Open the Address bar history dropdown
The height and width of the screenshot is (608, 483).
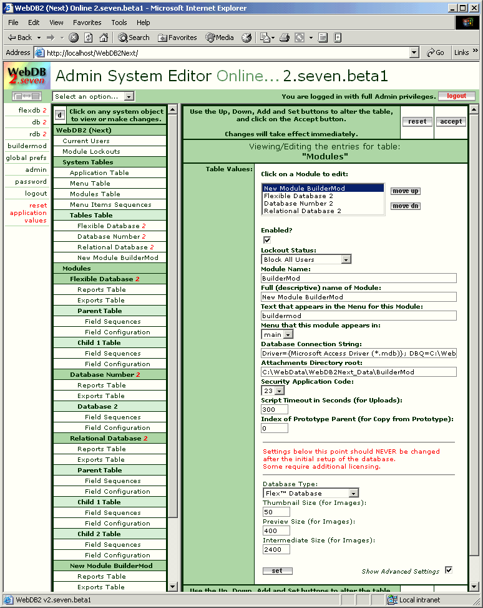[414, 52]
